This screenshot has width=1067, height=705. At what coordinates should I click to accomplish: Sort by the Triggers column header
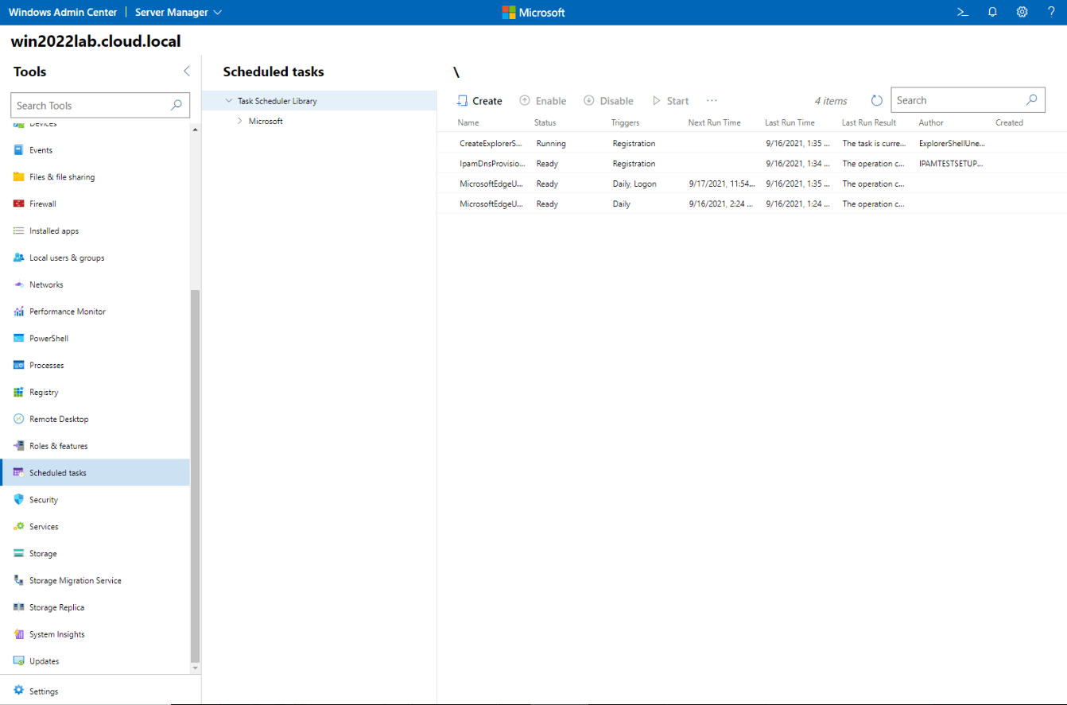point(625,123)
